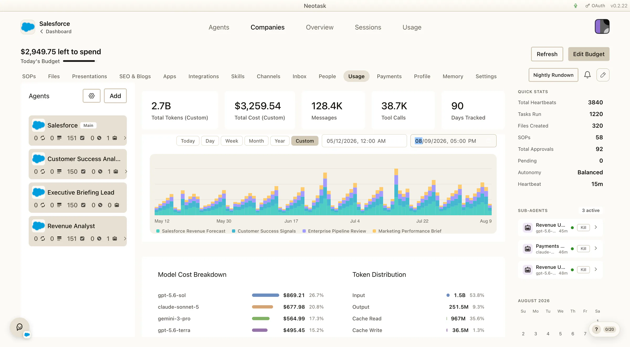Click the 0/20 counter badge

610,329
